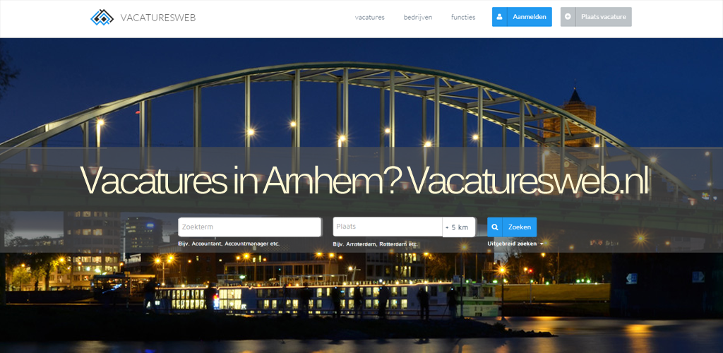Focus the Zoekterm search field
723x353 pixels.
point(250,227)
